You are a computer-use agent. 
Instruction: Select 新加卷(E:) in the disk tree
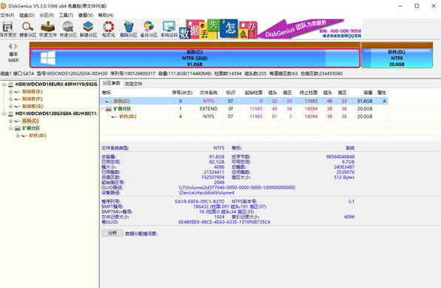click(33, 92)
